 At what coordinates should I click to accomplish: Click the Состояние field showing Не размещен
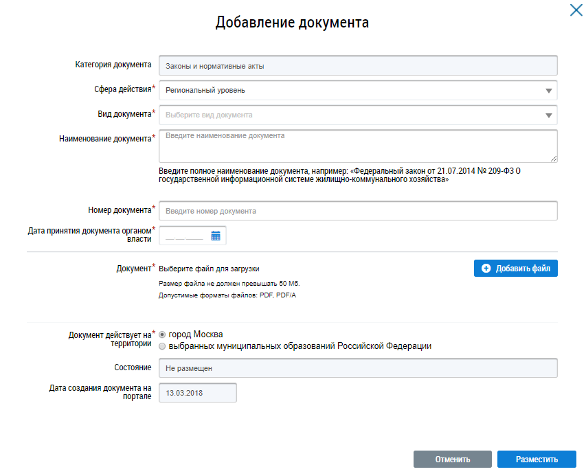[x=357, y=368]
